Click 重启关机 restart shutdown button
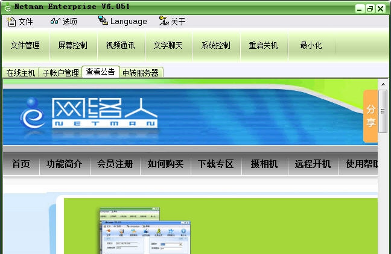The image size is (391, 254). (263, 46)
